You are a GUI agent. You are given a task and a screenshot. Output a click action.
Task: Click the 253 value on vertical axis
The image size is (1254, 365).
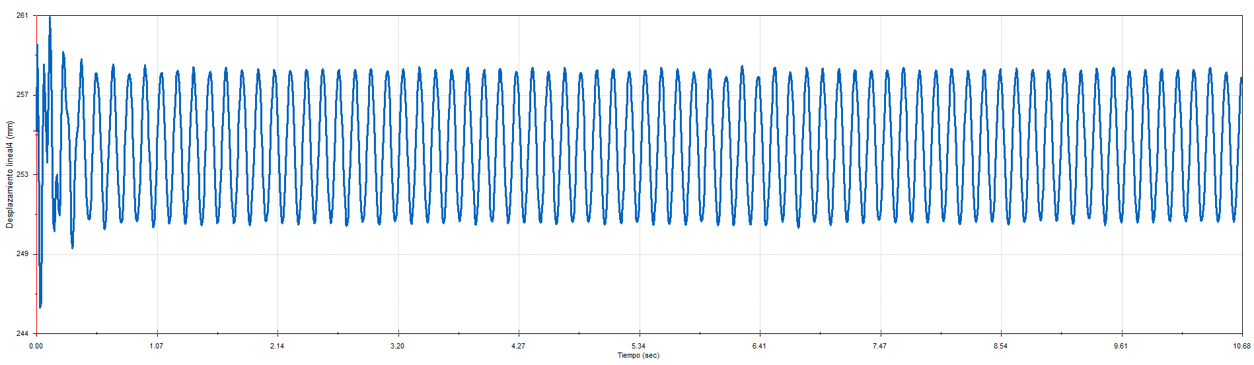(x=22, y=174)
